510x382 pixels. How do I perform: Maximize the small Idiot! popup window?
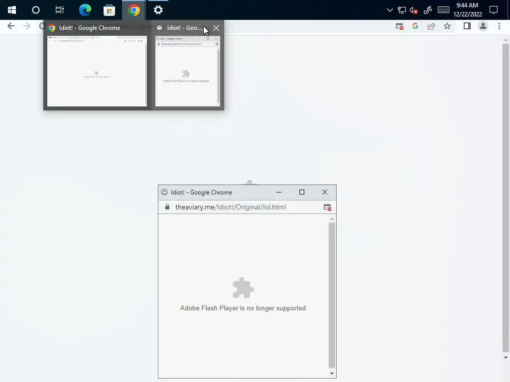coord(301,192)
